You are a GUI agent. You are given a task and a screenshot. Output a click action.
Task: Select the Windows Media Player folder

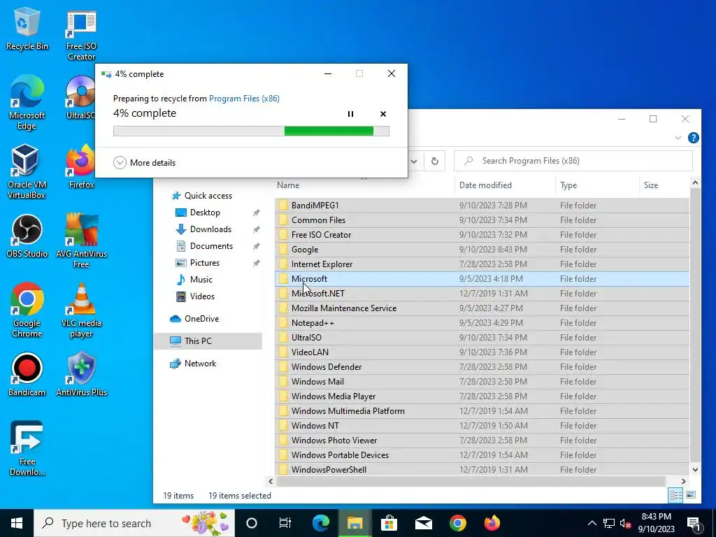coord(482,396)
